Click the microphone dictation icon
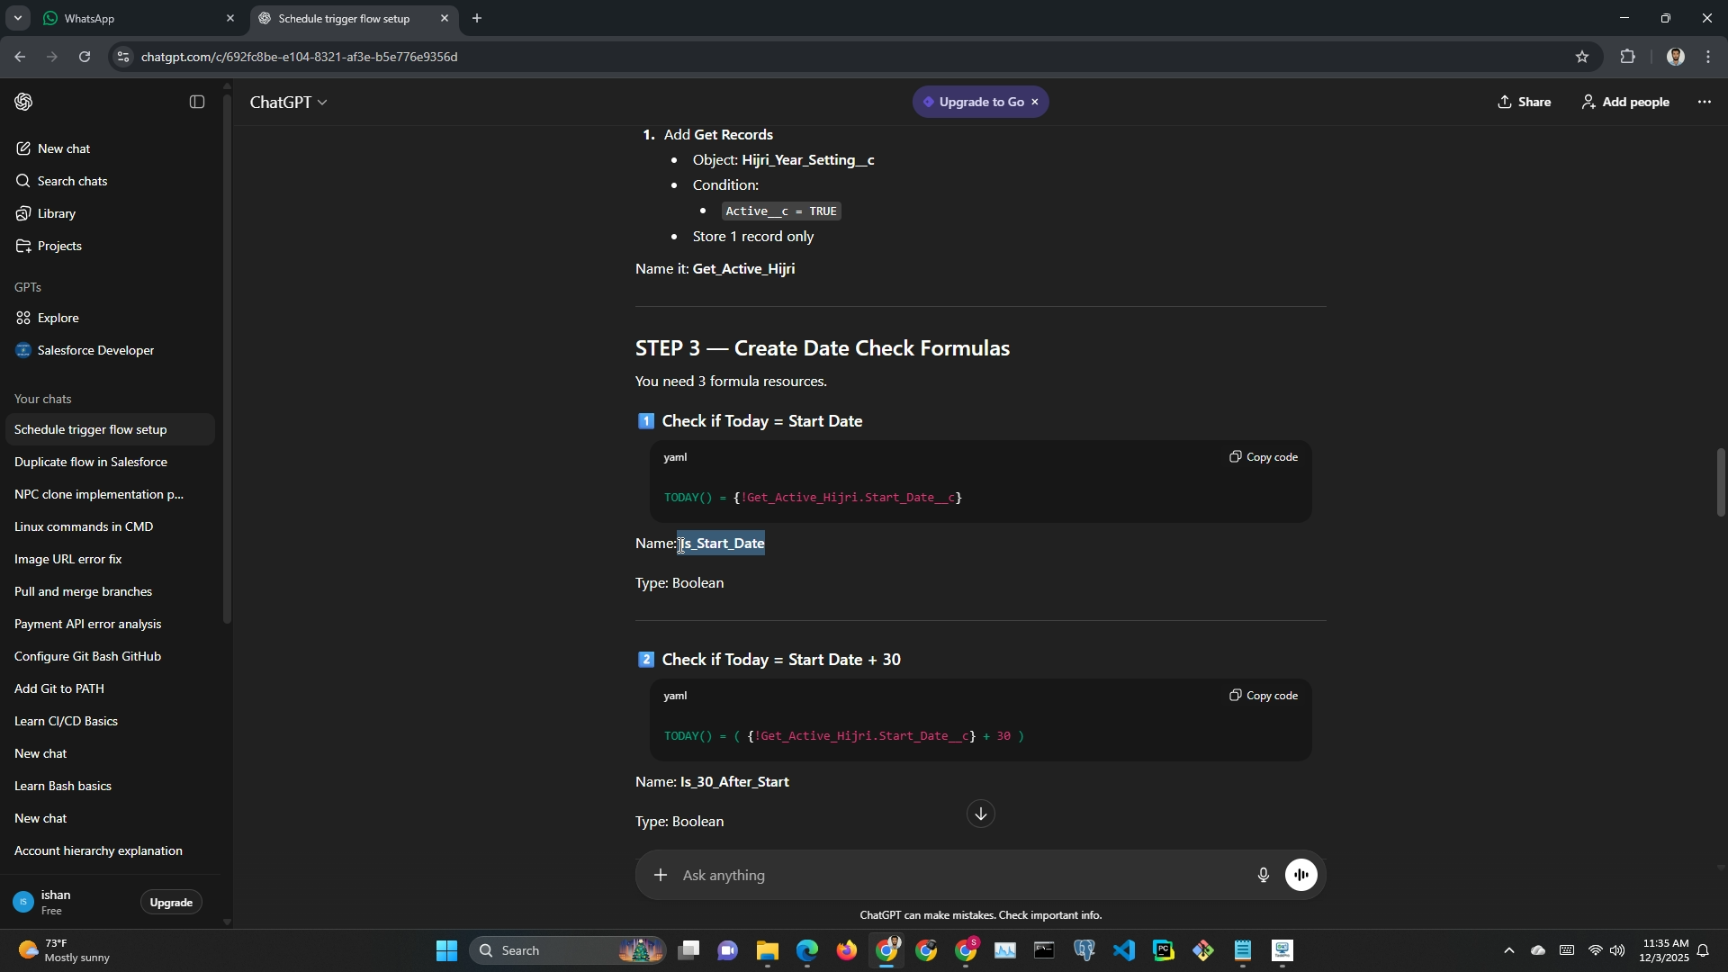 pyautogui.click(x=1263, y=875)
